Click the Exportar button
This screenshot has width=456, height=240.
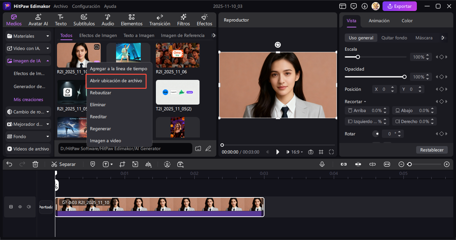click(x=399, y=6)
